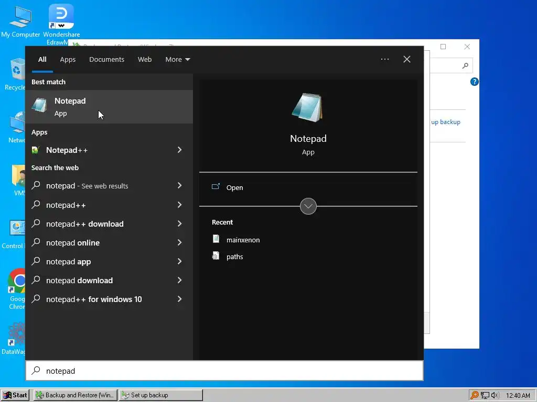Click the search icon beside 'notepad download'
This screenshot has width=537, height=402.
click(36, 280)
